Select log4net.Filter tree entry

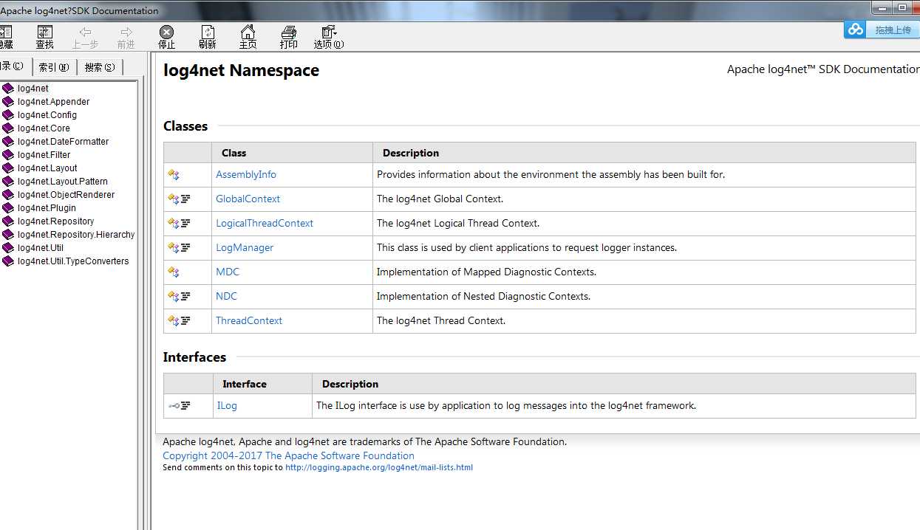click(x=44, y=155)
